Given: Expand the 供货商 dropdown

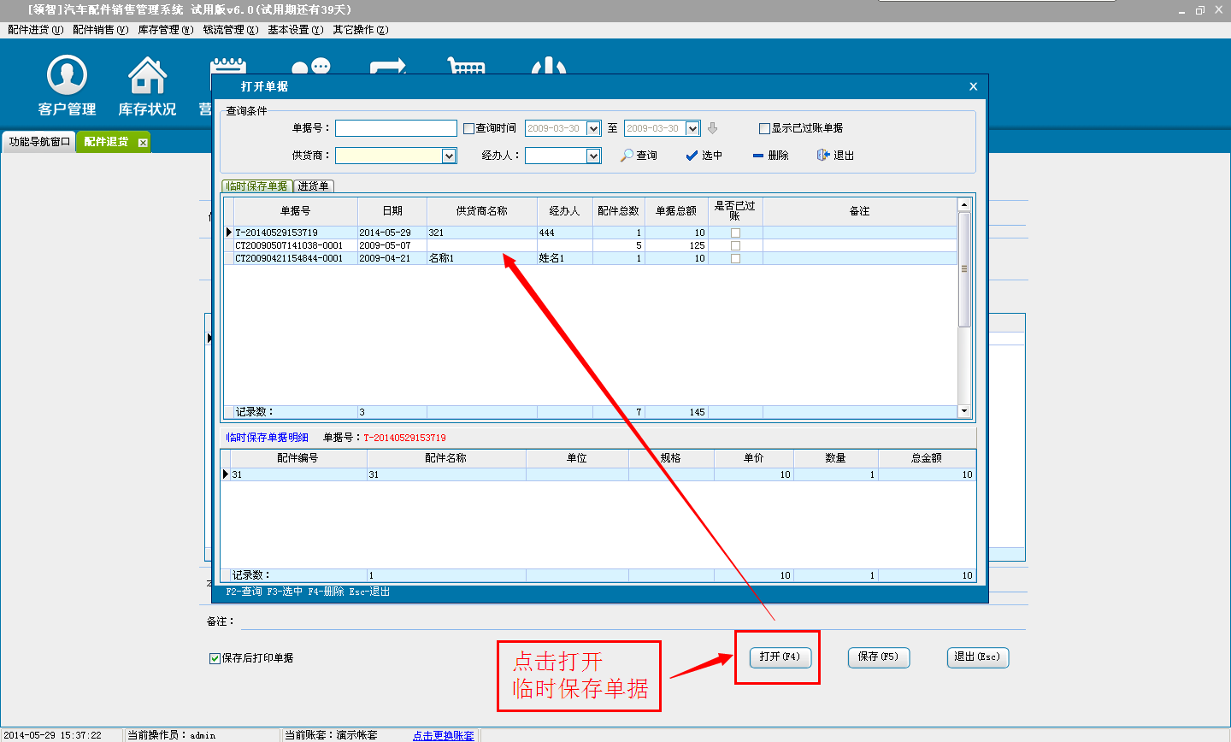Looking at the screenshot, I should pos(449,156).
